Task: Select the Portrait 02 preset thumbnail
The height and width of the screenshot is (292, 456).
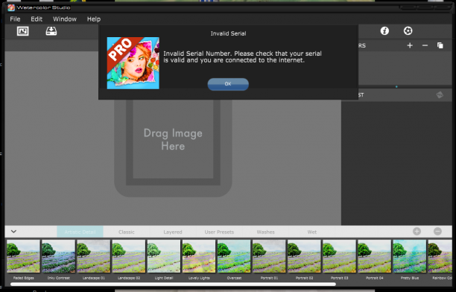Action: [304, 256]
